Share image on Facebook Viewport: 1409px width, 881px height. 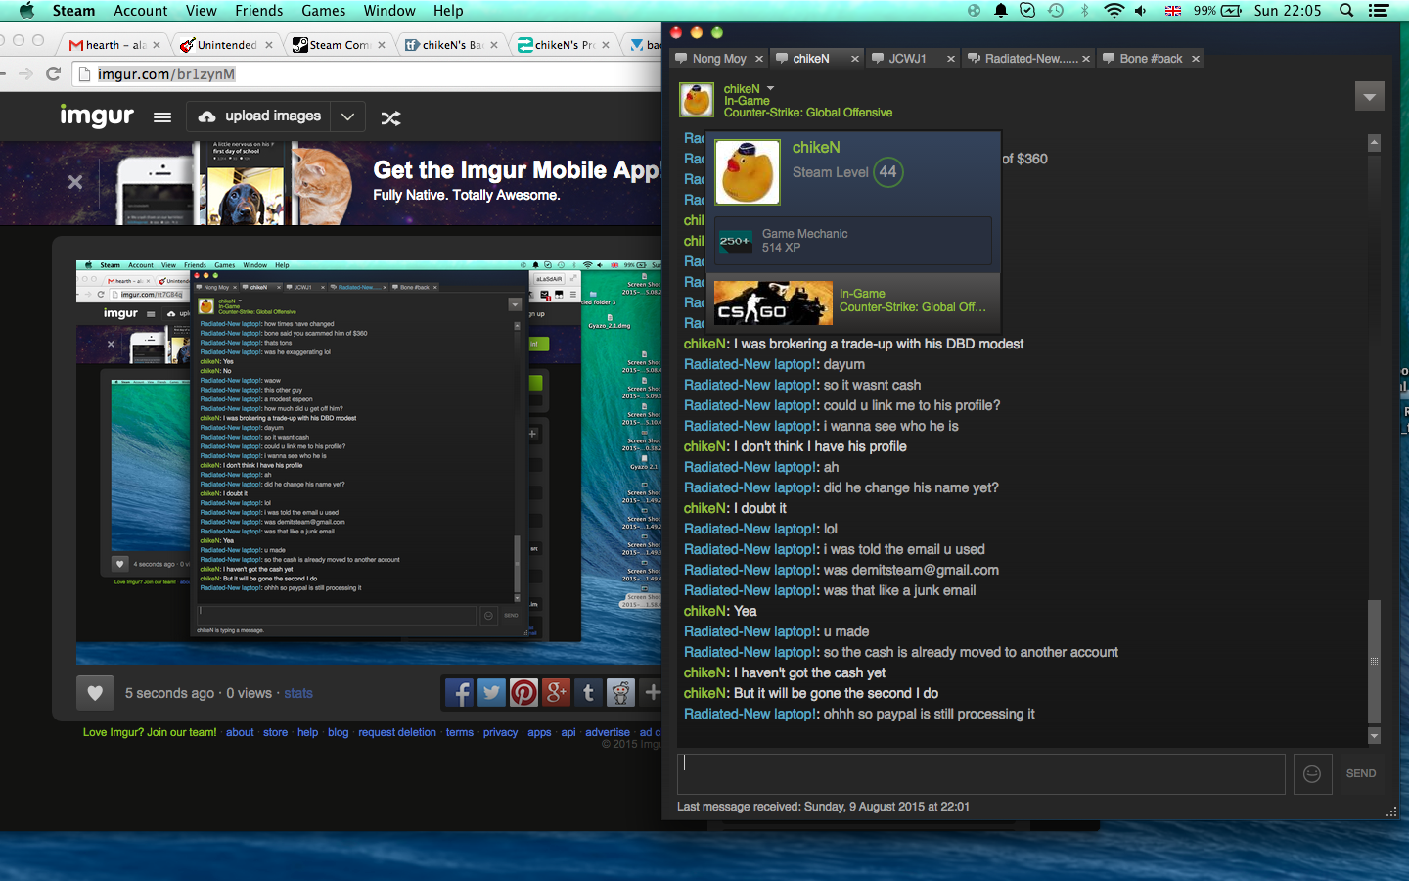pyautogui.click(x=459, y=693)
